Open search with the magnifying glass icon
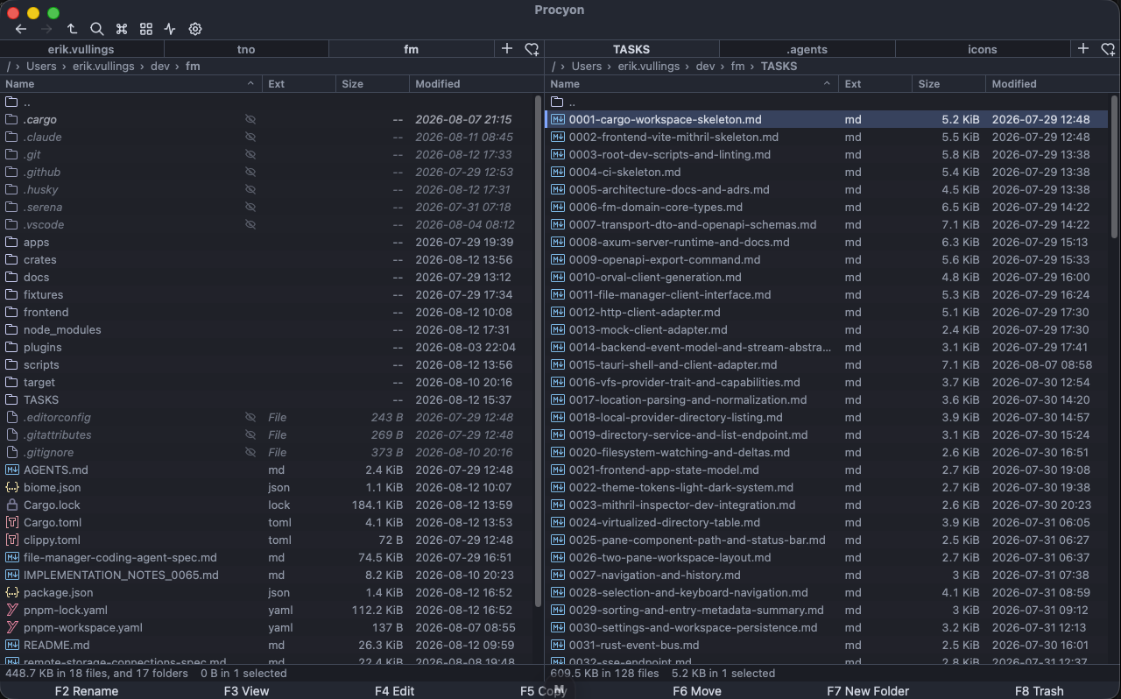 point(96,29)
